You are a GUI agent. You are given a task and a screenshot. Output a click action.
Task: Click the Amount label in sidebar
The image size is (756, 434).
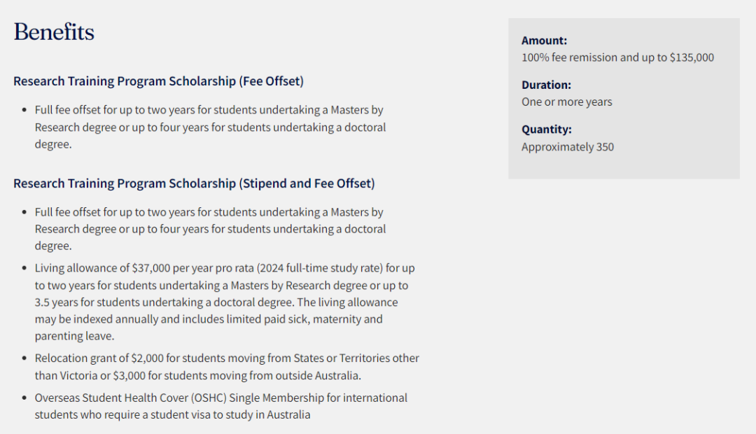coord(544,41)
